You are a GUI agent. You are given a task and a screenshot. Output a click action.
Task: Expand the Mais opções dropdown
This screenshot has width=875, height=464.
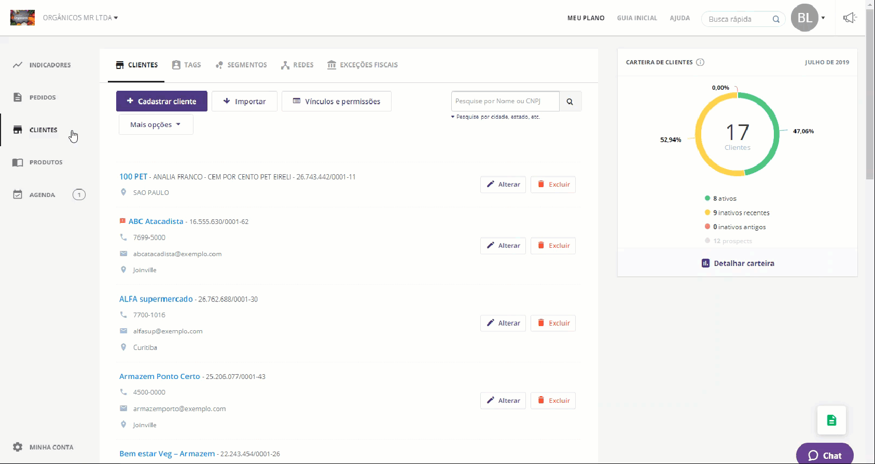[x=156, y=125]
